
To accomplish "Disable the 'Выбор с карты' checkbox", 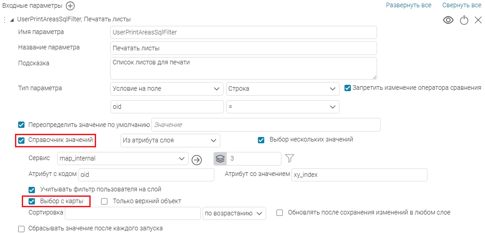I will [32, 201].
